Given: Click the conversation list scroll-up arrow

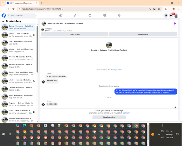Looking at the screenshot, I should [37, 25].
